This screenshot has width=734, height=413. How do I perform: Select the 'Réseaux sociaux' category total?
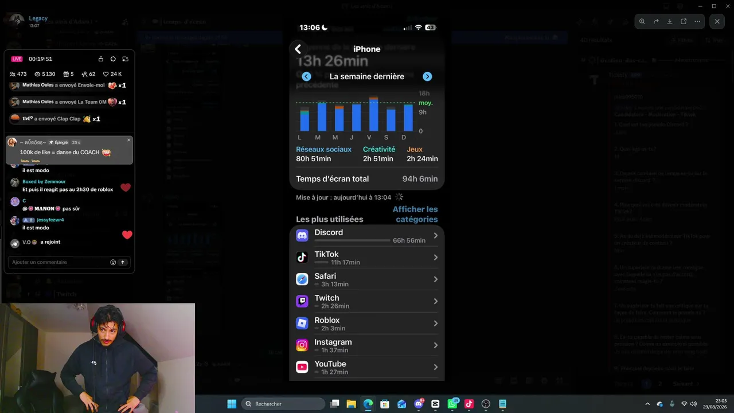[x=323, y=154]
